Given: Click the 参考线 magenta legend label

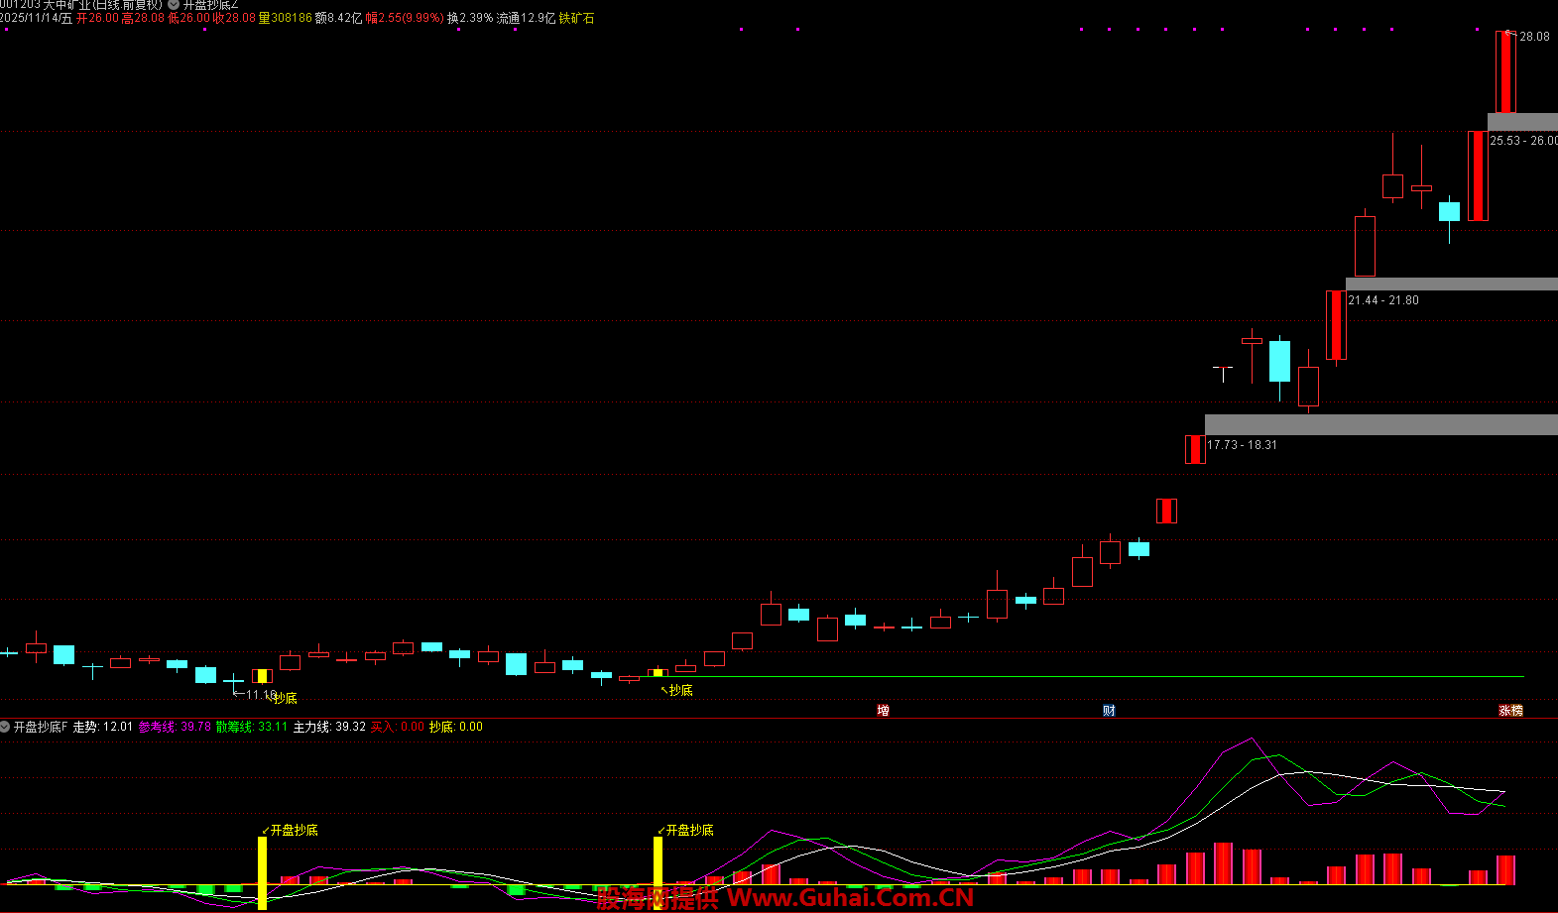Looking at the screenshot, I should (157, 727).
